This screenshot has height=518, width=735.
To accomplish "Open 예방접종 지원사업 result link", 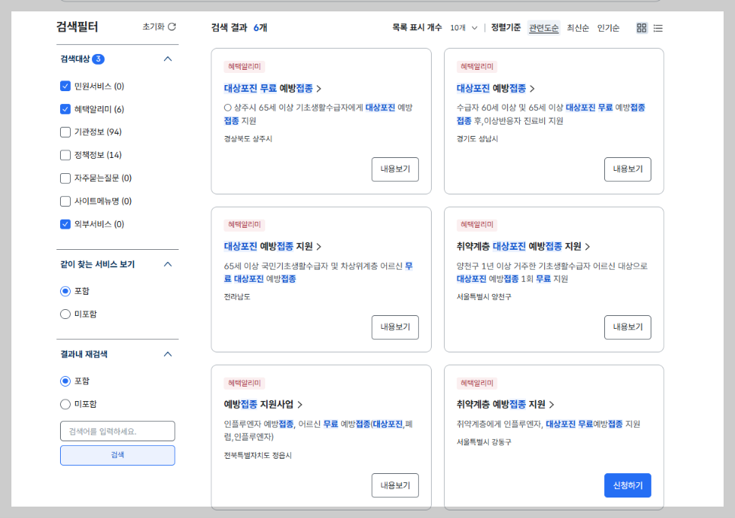I will pos(263,404).
